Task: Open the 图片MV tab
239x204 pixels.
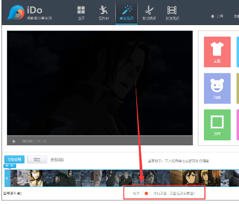Action: click(x=104, y=13)
